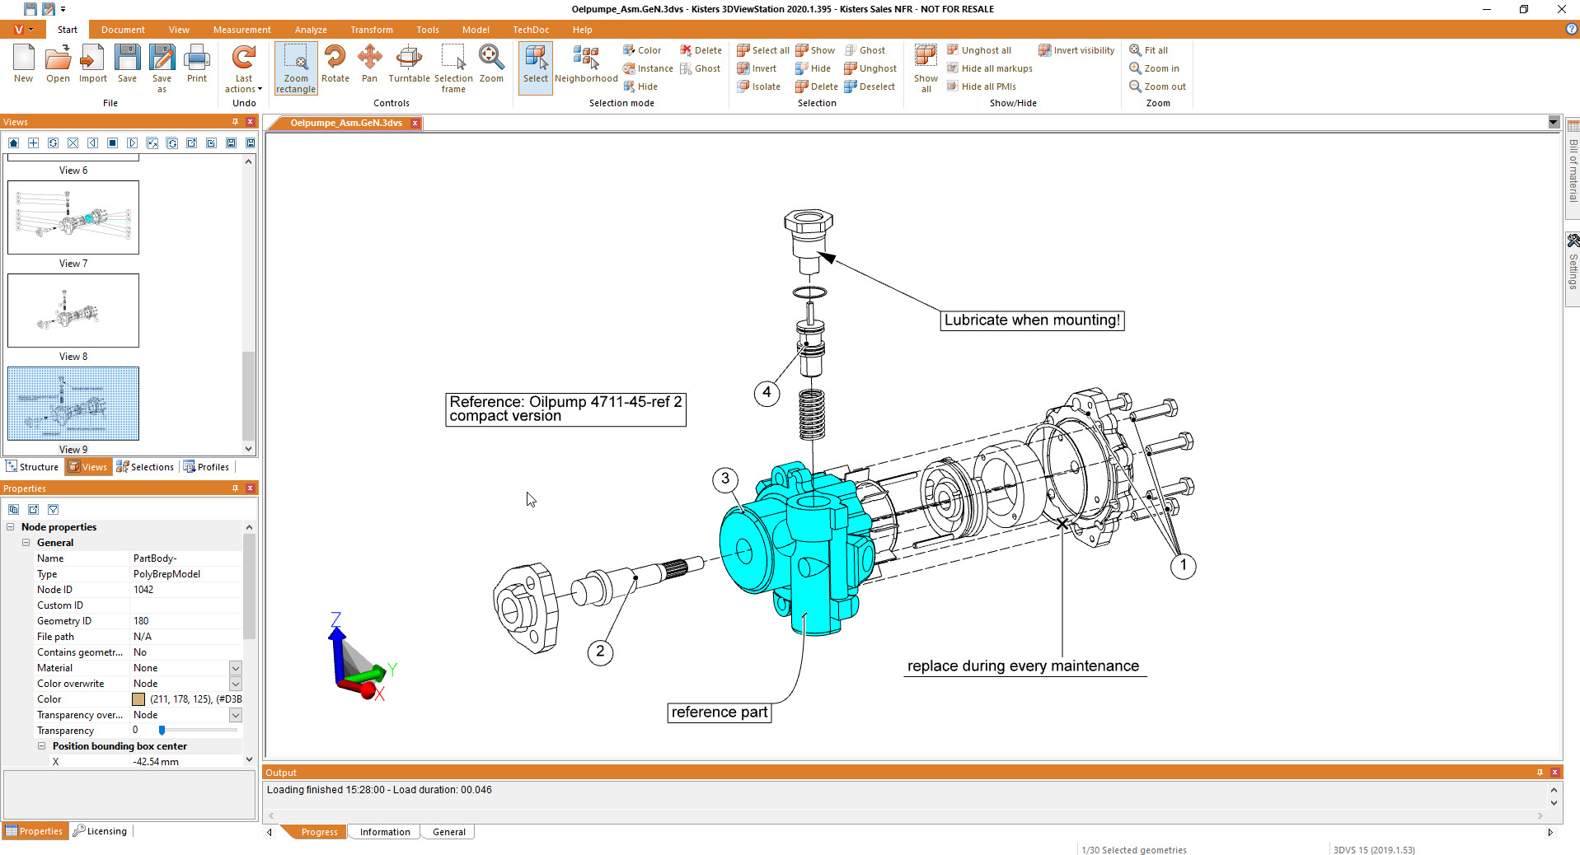Switch to the Structure tab
The image size is (1580, 855).
[33, 467]
